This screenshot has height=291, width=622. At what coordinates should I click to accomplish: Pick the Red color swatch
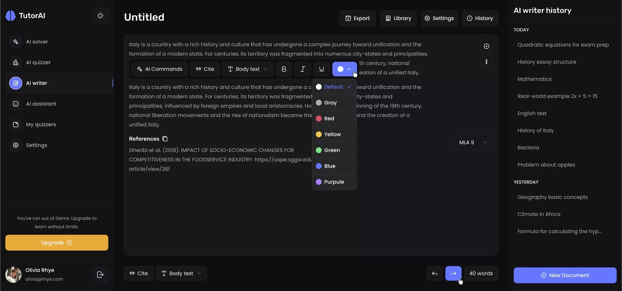coord(329,119)
